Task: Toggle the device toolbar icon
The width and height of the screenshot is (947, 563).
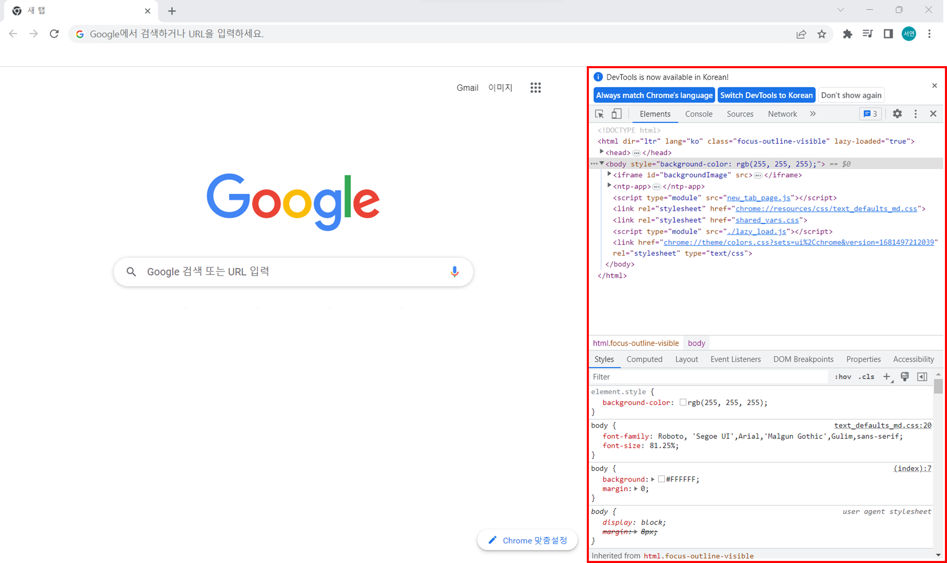Action: (616, 114)
